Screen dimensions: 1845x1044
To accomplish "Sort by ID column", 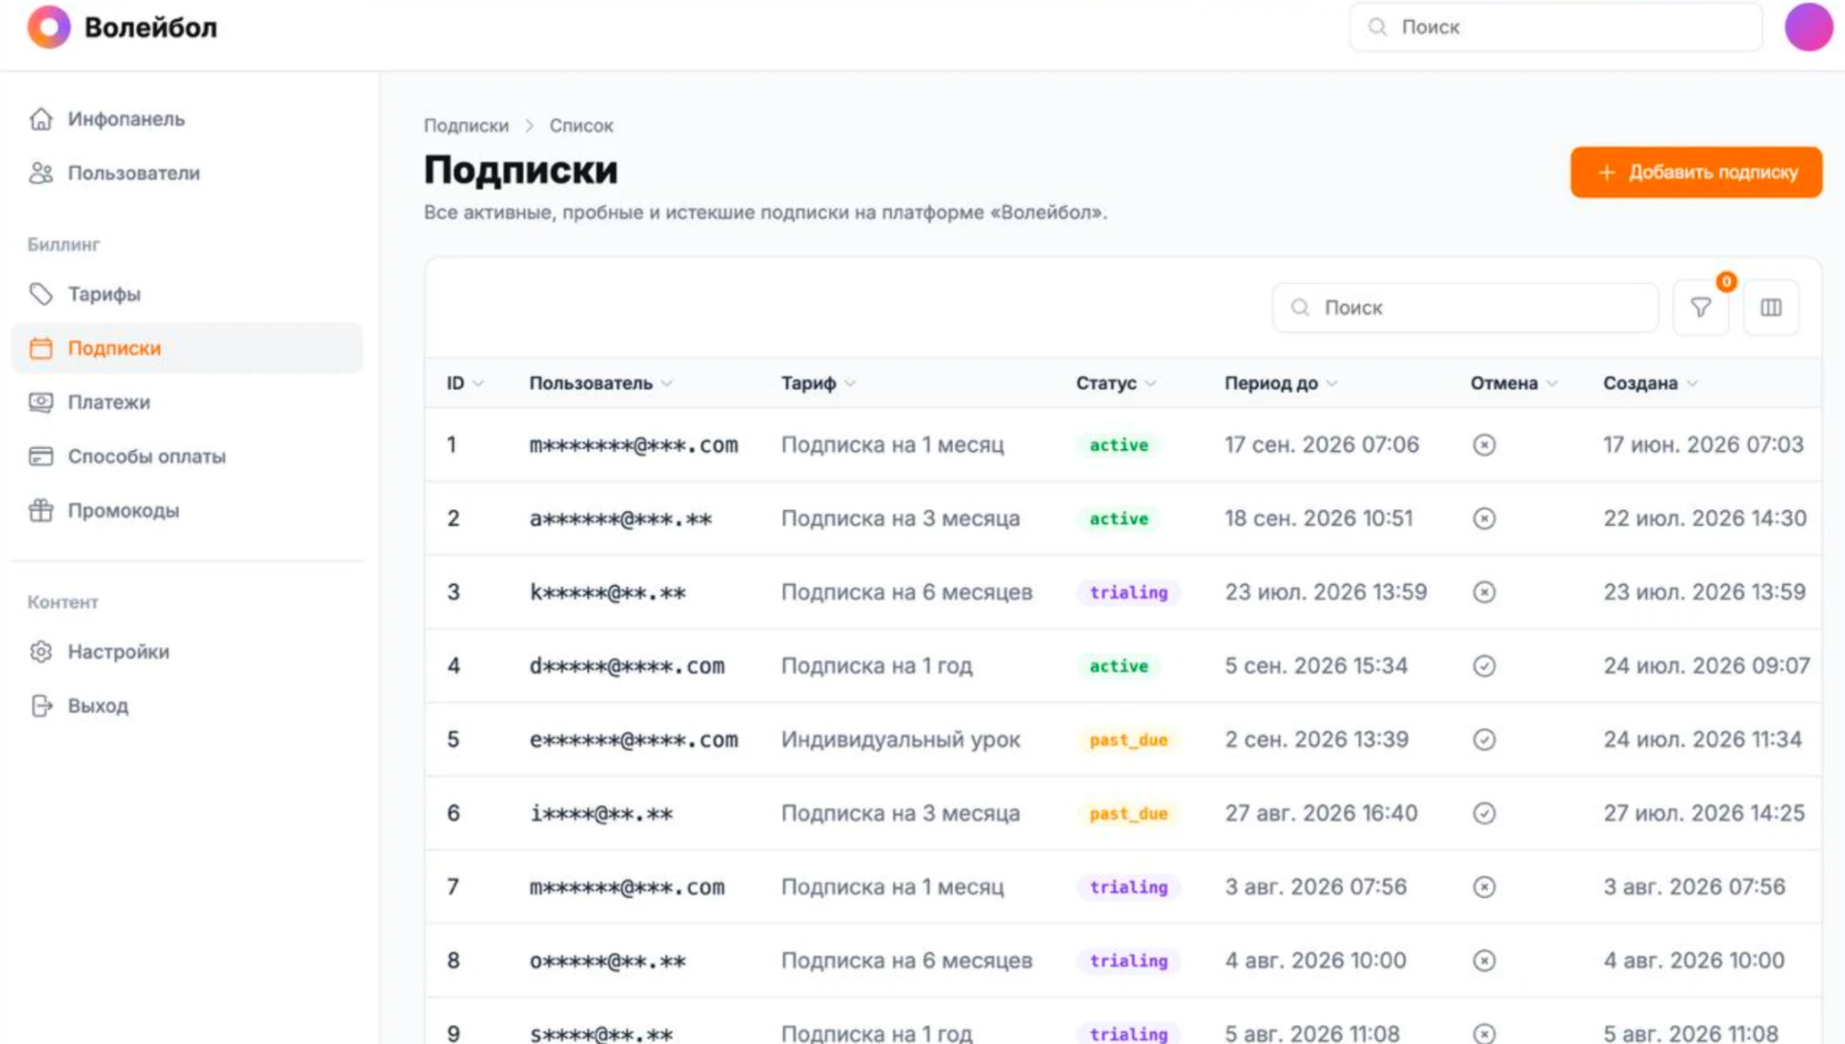I will click(465, 384).
